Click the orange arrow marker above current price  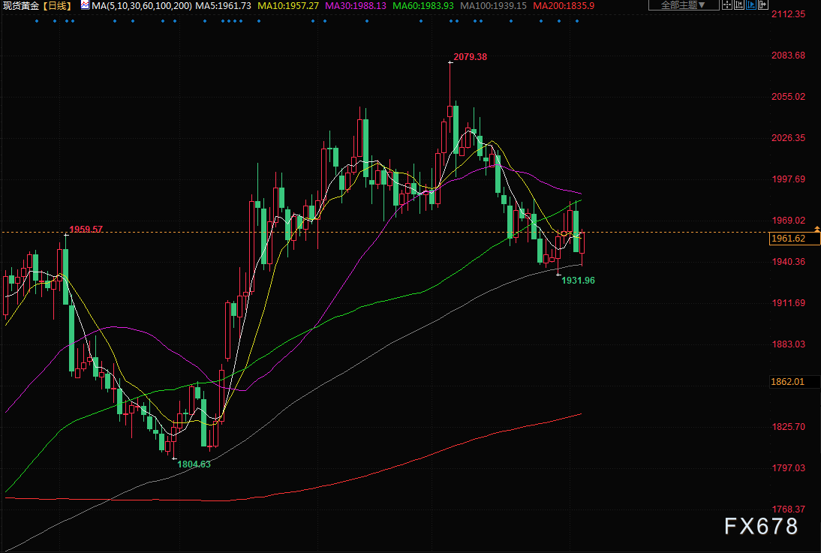tap(816, 230)
